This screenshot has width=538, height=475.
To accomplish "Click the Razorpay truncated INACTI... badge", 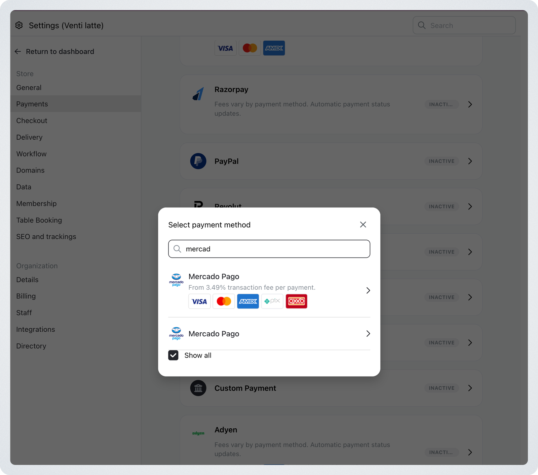I will point(441,104).
